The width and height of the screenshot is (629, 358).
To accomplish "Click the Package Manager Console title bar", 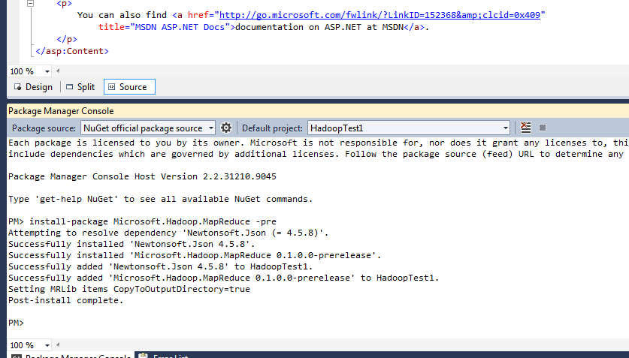I will click(x=301, y=110).
